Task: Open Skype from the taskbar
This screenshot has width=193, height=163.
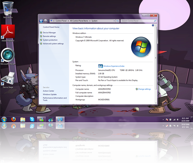Action: point(32,119)
